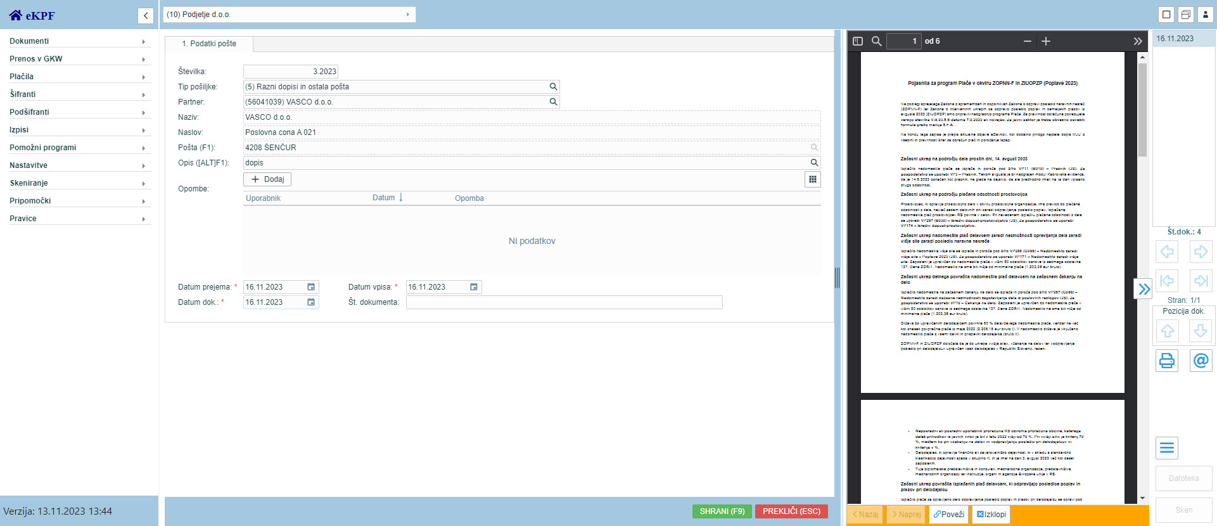Select the 16.11.2023 document in the right list
1217x526 pixels.
[x=1183, y=39]
